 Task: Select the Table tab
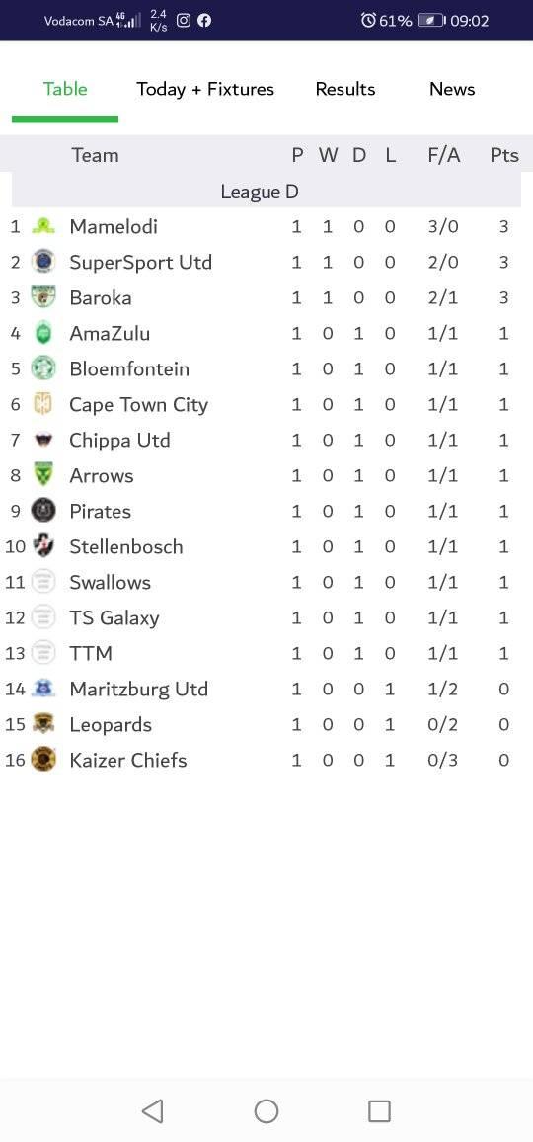click(65, 90)
